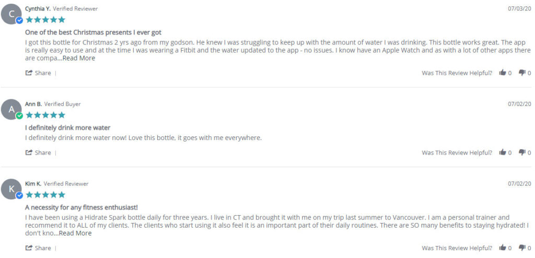Click review title 'A necessity for any fitness enthusiast!'
This screenshot has height=258, width=535.
[x=82, y=207]
